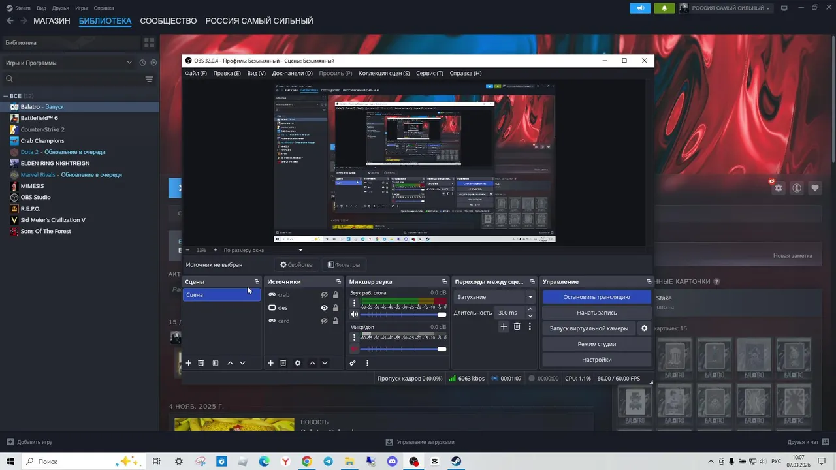The height and width of the screenshot is (470, 836).
Task: Decrease transition duration stepper down arrow
Action: [x=530, y=316]
